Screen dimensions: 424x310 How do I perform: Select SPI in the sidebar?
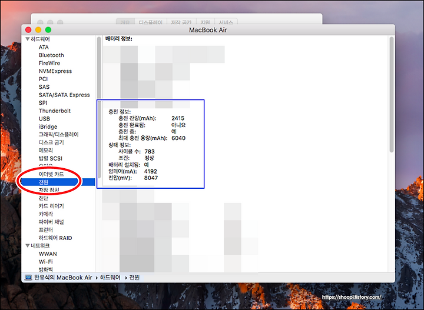[x=43, y=103]
